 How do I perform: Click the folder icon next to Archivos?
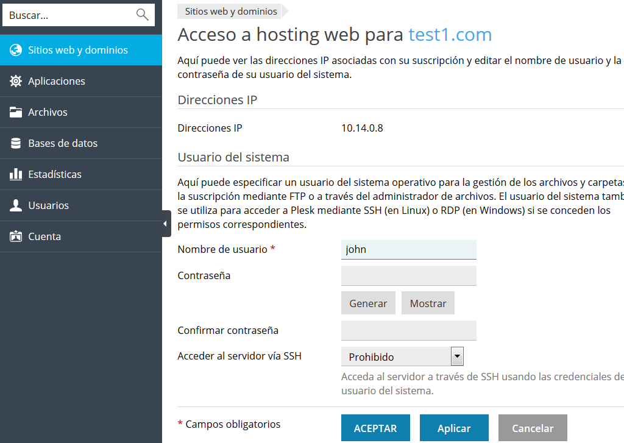tap(16, 112)
